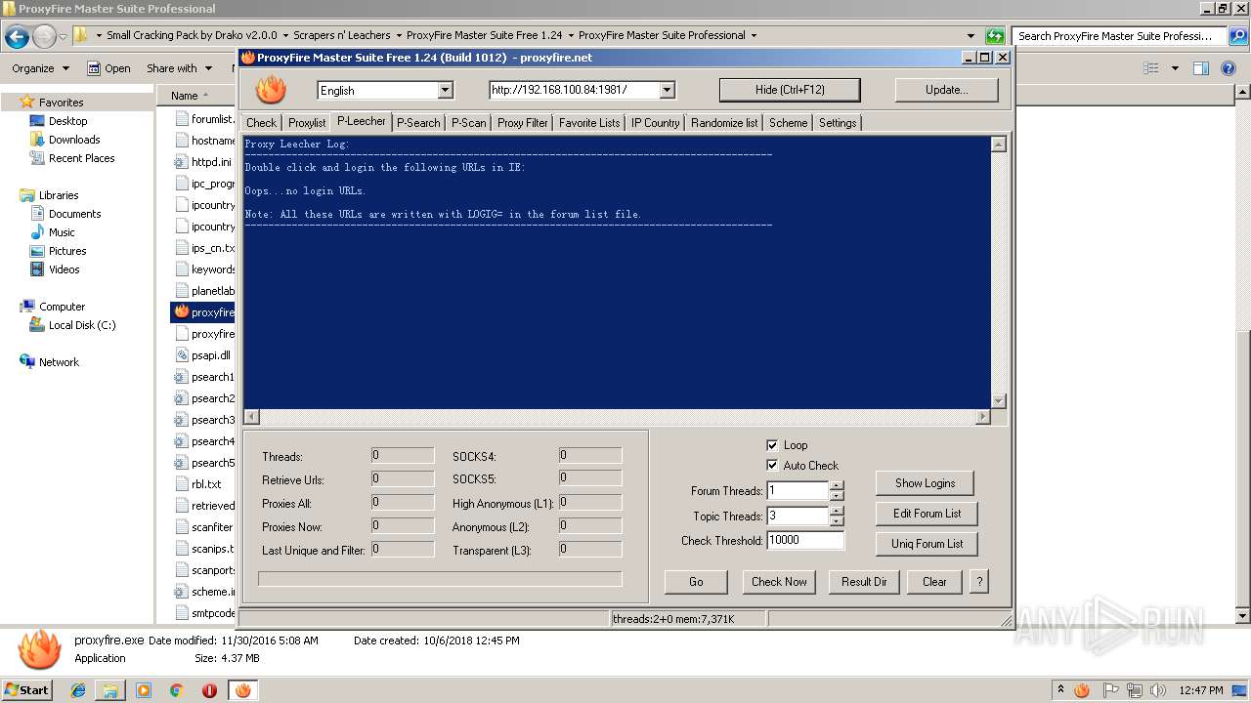Change view layout icon in Explorer
This screenshot has height=703, width=1251.
1151,68
